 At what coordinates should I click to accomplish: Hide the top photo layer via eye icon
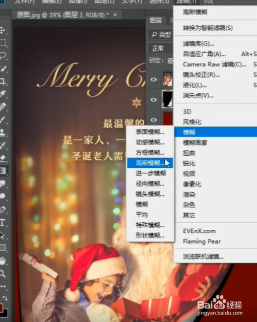point(154,79)
